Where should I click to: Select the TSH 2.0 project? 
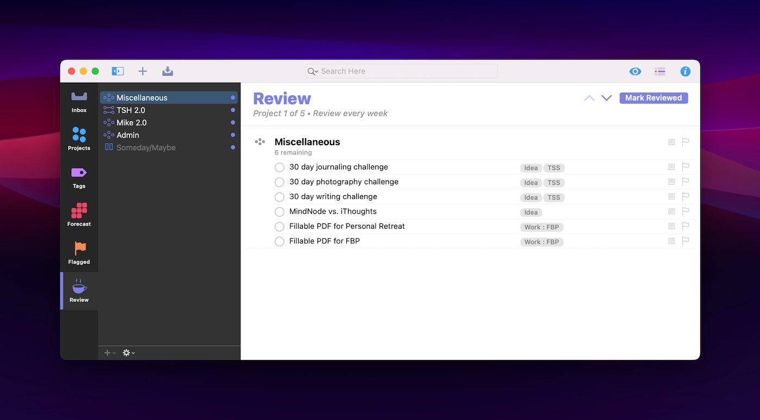pos(169,110)
